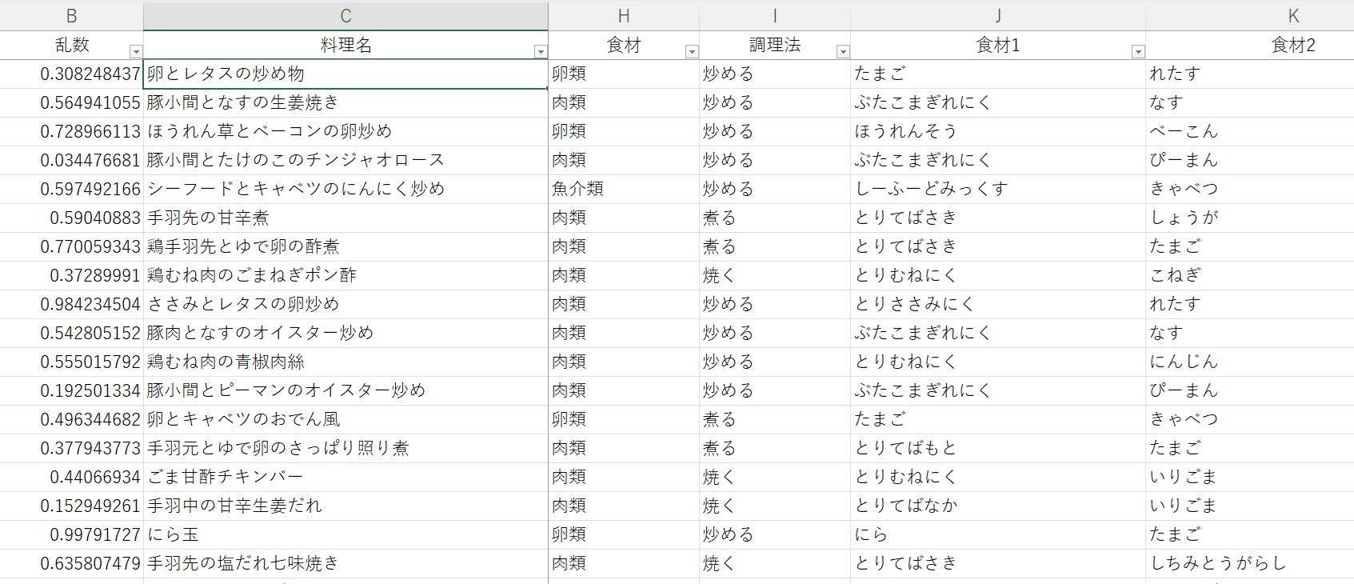This screenshot has height=584, width=1354.
Task: Select random number 0.99791727
Action: (x=72, y=535)
